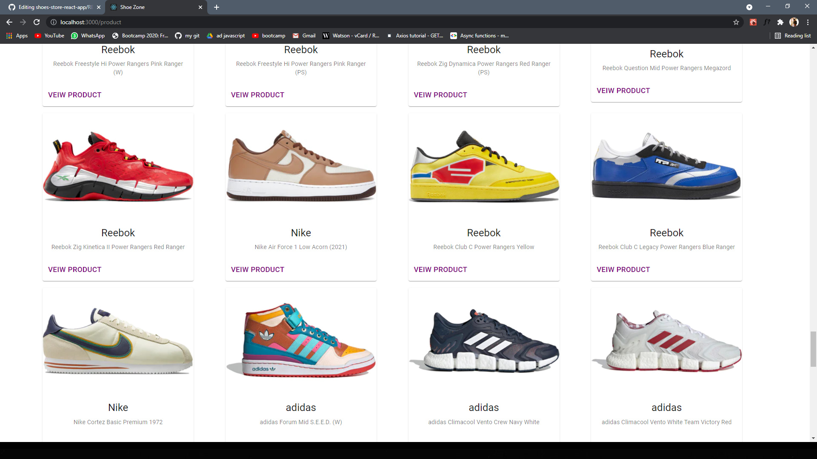The width and height of the screenshot is (817, 459).
Task: View product for Nike Air Force 1 Low Acorn
Action: click(257, 269)
